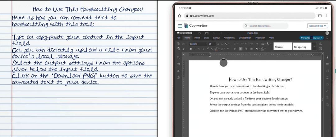Open the File menu tab
The height and width of the screenshot is (137, 336).
click(x=179, y=38)
